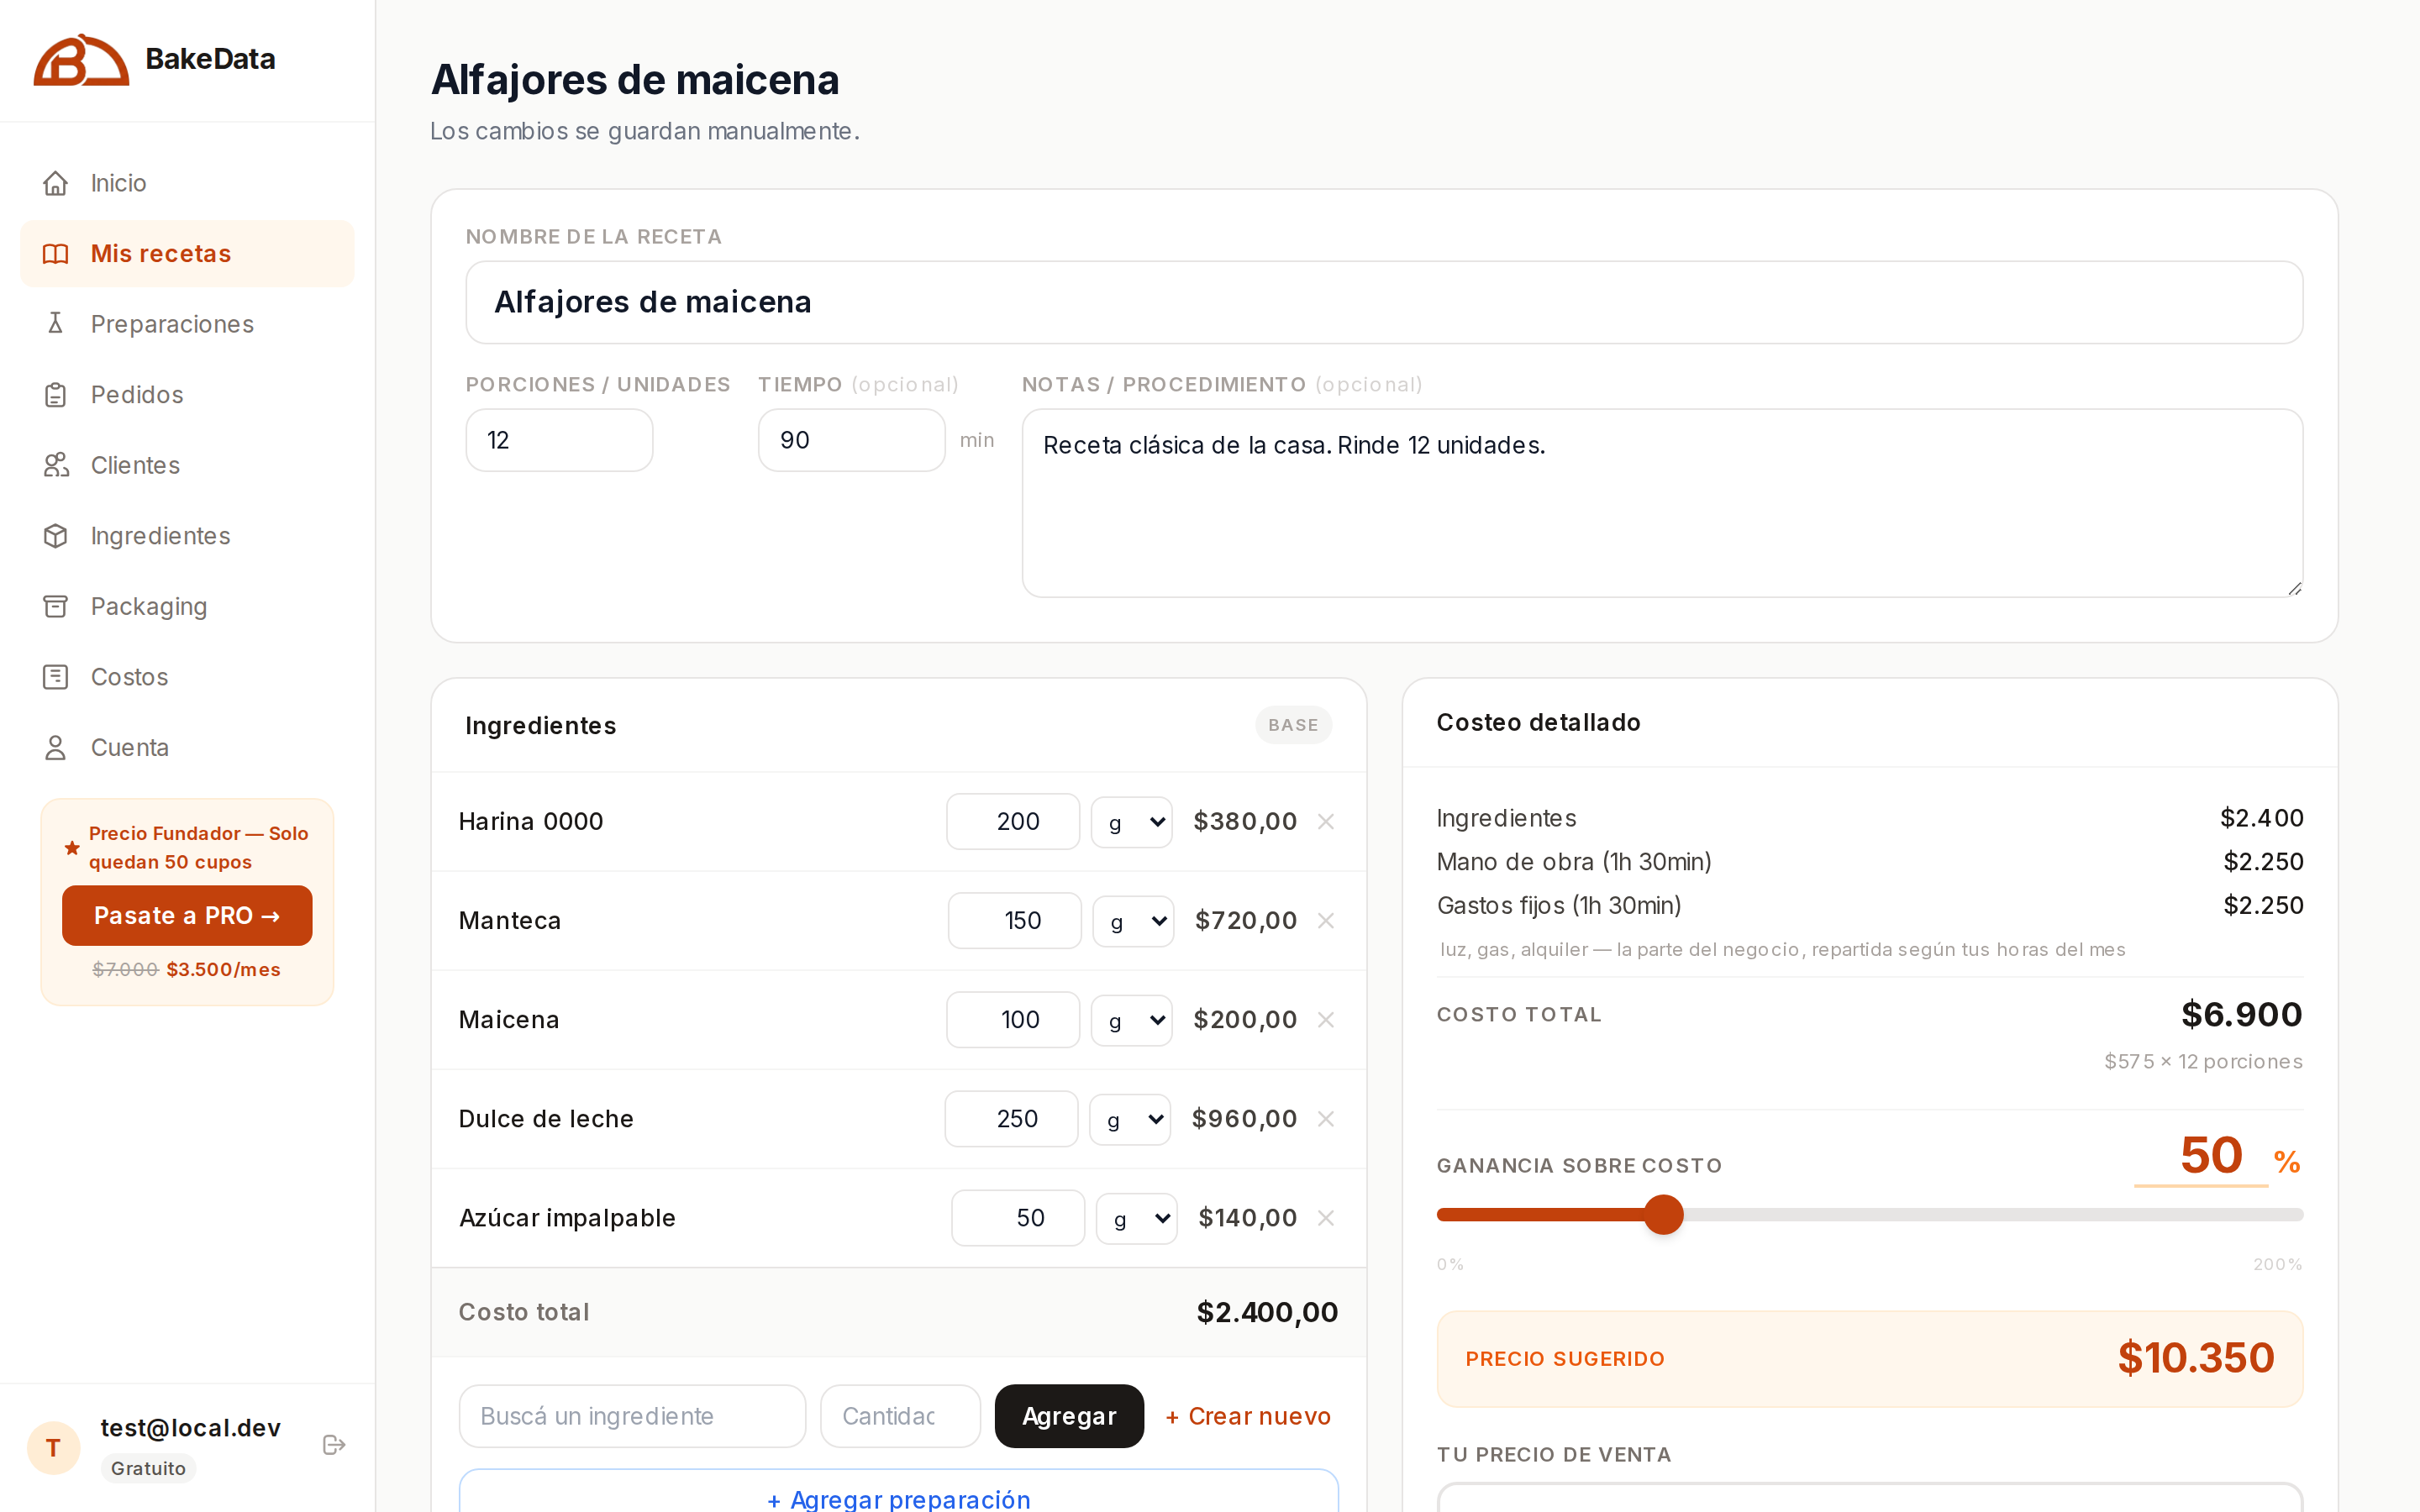Image resolution: width=2420 pixels, height=1512 pixels.
Task: Click the Crear nuevo link
Action: [1248, 1416]
